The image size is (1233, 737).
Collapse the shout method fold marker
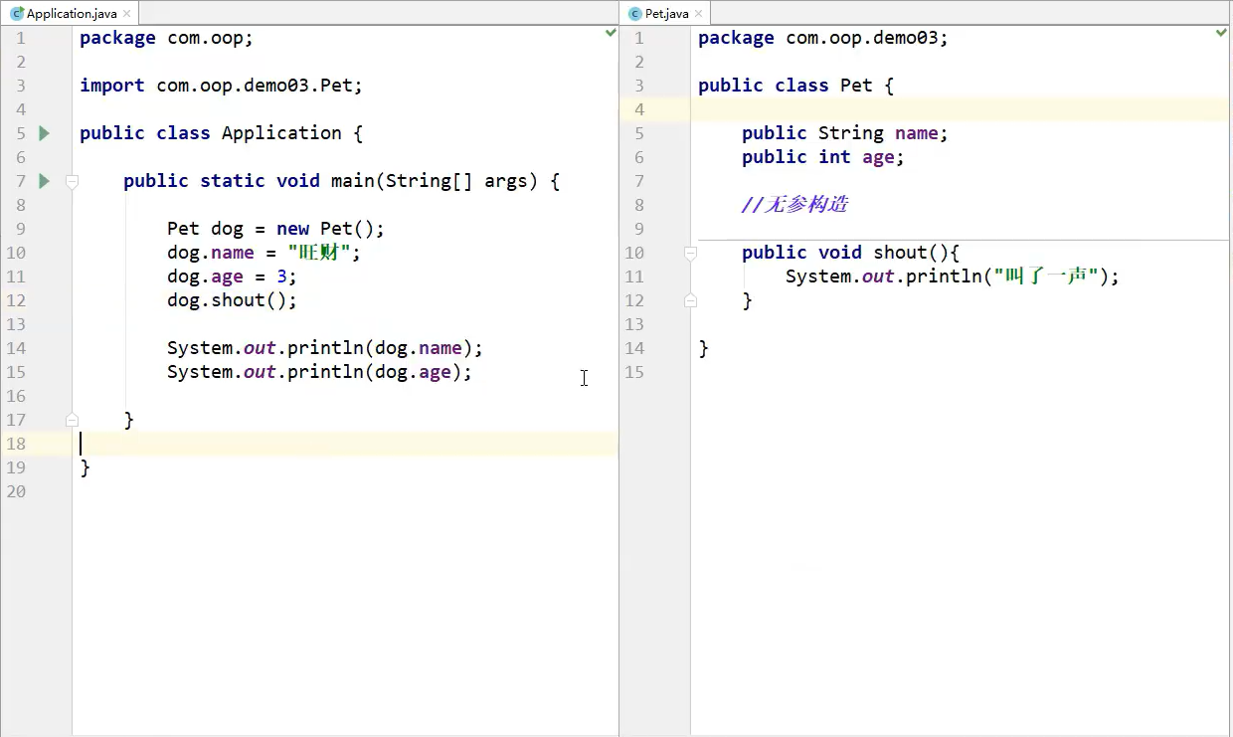point(690,253)
